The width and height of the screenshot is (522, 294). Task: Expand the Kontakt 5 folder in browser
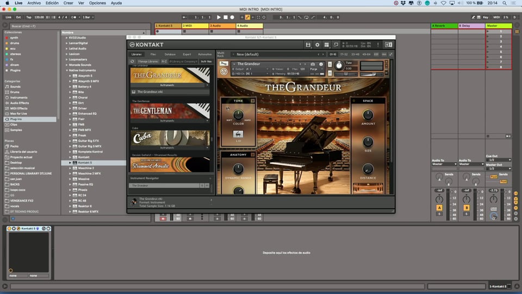[70, 163]
